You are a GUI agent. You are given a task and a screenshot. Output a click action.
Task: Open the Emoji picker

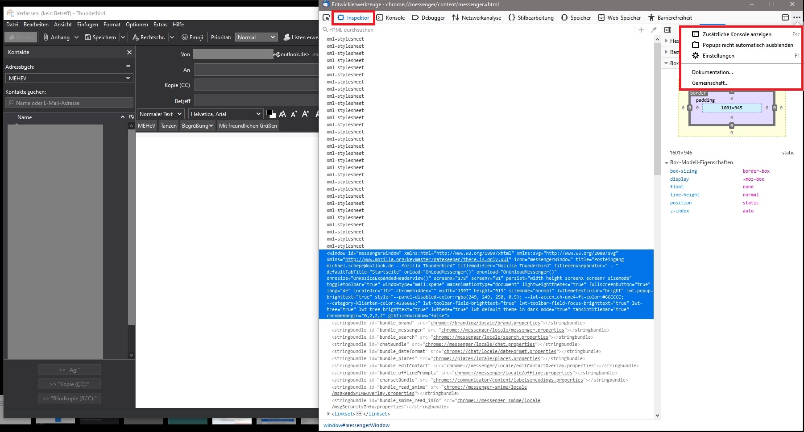(x=192, y=37)
